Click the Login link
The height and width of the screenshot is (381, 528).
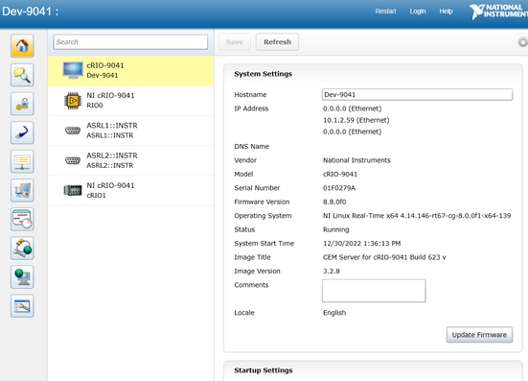pyautogui.click(x=418, y=12)
